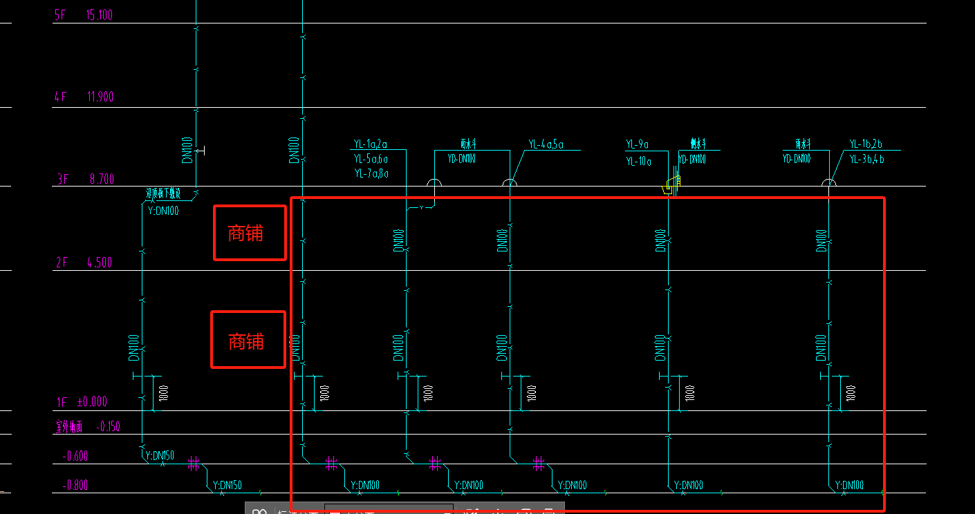The image size is (975, 514).
Task: Click the YL-1a,2a riser label
Action: click(x=371, y=144)
